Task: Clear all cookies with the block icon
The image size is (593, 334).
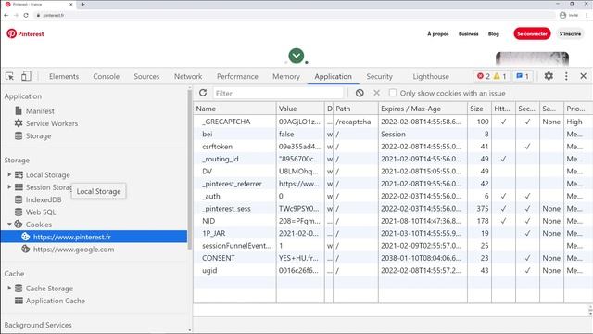Action: click(360, 93)
